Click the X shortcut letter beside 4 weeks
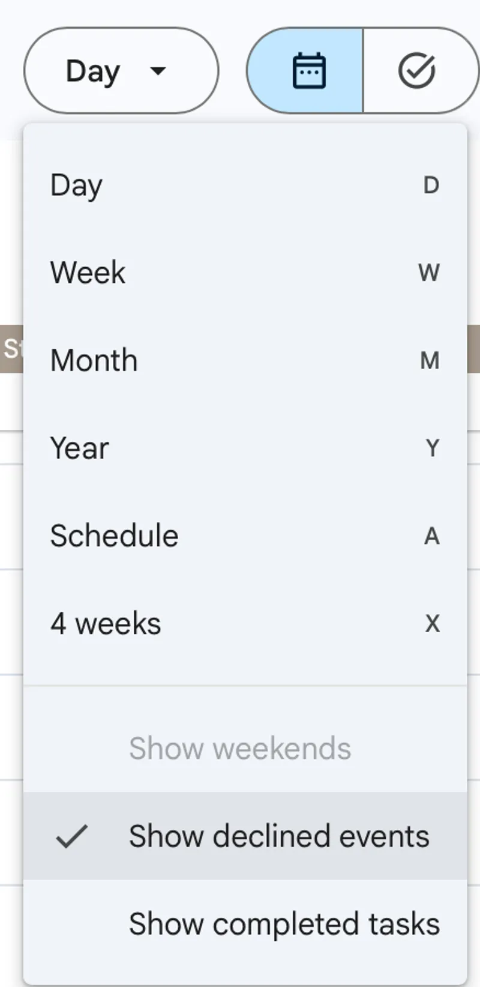This screenshot has height=987, width=480. pyautogui.click(x=432, y=624)
